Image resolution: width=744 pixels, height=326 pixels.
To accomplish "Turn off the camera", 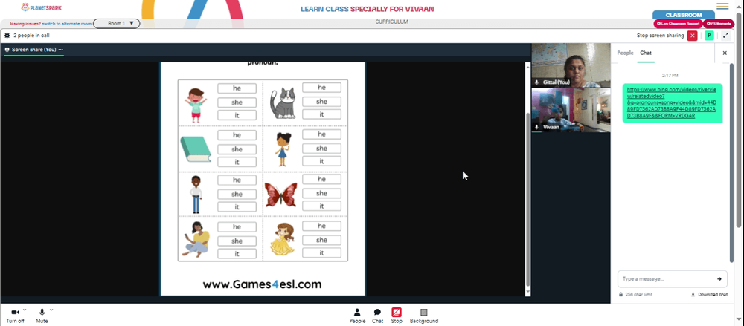I will (x=15, y=316).
